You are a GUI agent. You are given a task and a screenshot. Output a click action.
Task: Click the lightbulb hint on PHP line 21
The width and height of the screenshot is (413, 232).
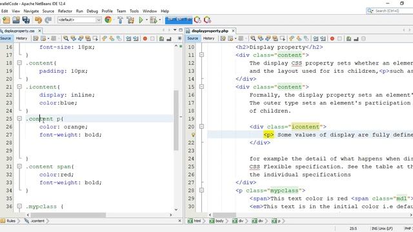coord(193,135)
